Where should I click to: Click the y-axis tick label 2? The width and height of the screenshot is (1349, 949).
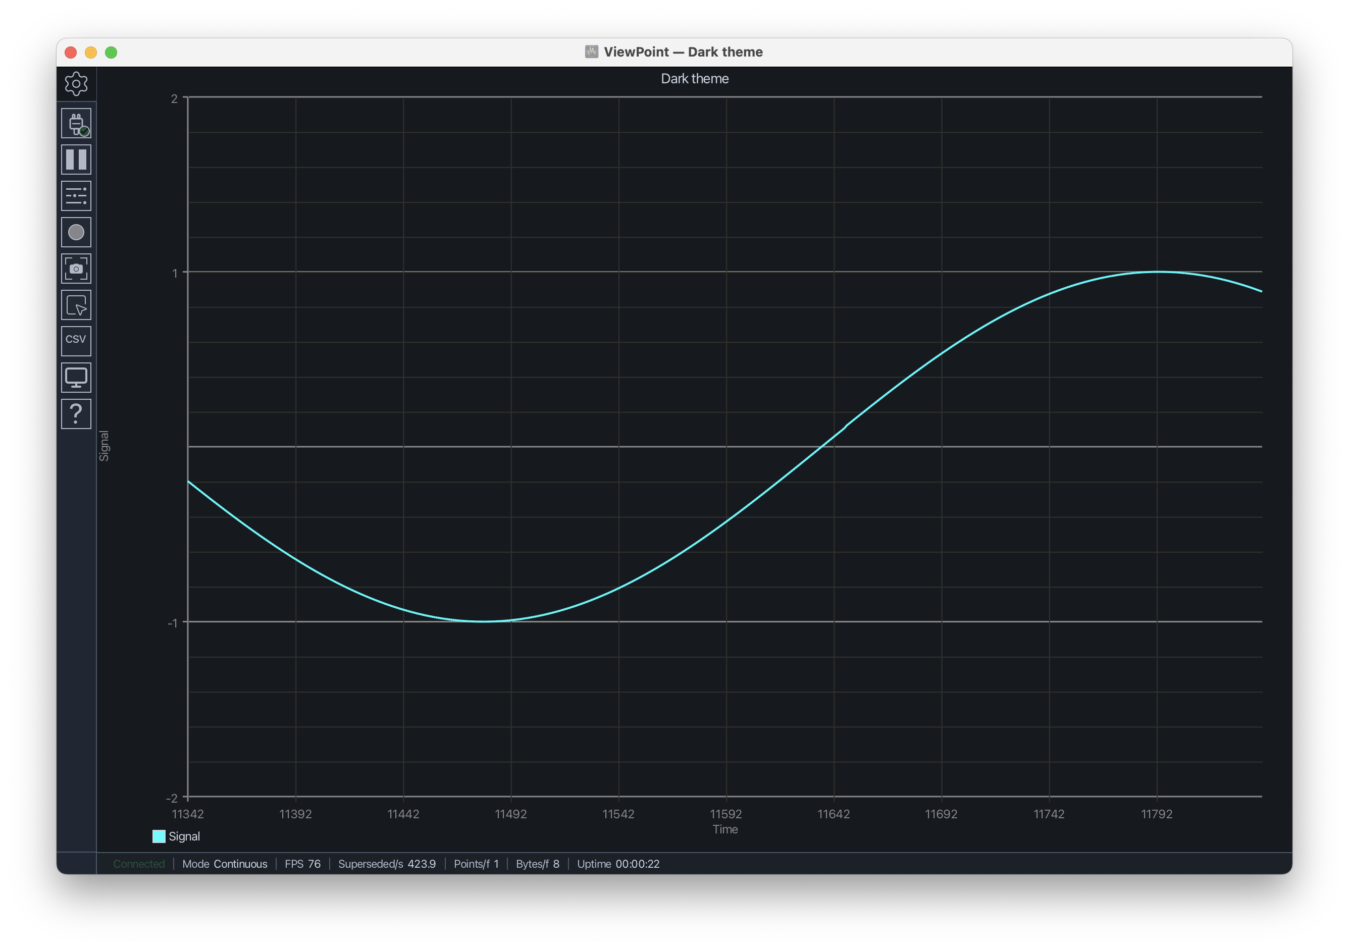click(174, 99)
